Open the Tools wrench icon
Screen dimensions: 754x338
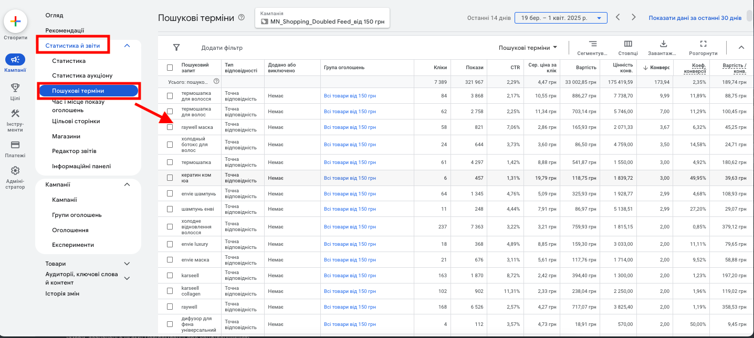pyautogui.click(x=15, y=114)
